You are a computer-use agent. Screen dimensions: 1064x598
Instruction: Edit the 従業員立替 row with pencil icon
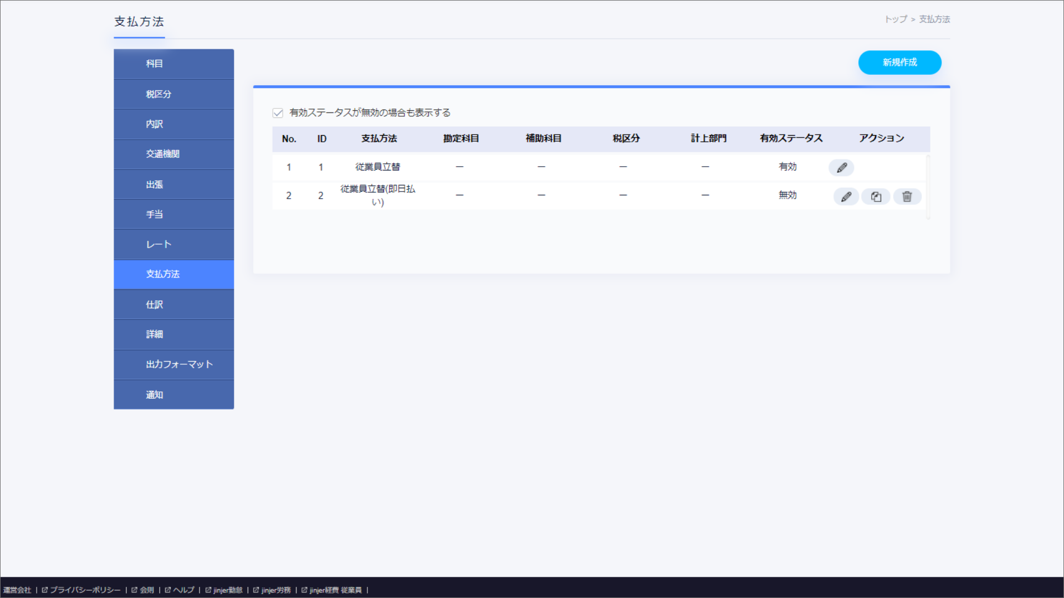[841, 167]
